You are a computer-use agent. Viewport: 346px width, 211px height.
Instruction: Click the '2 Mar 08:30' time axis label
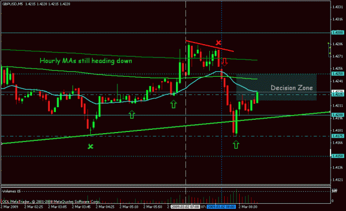[248, 207]
